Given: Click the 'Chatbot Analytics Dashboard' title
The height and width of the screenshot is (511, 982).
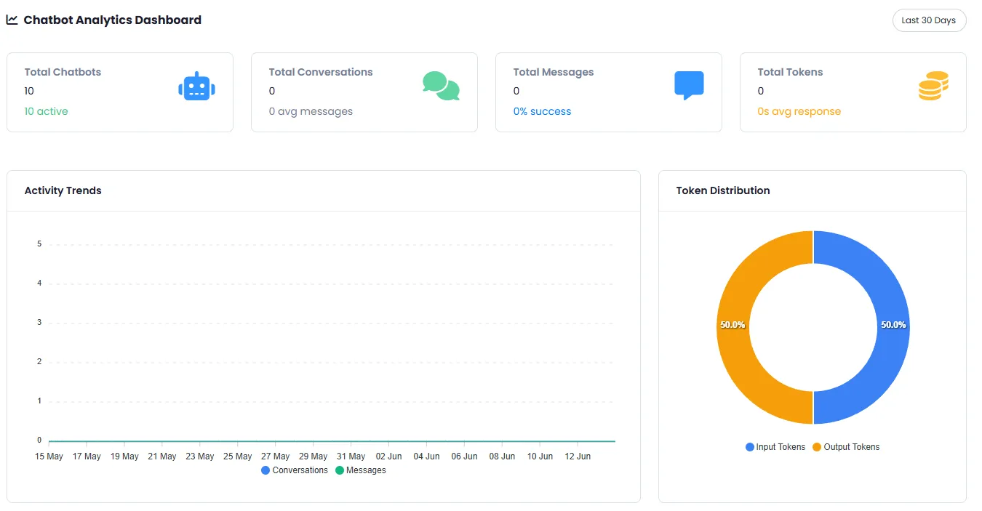Looking at the screenshot, I should [x=113, y=20].
